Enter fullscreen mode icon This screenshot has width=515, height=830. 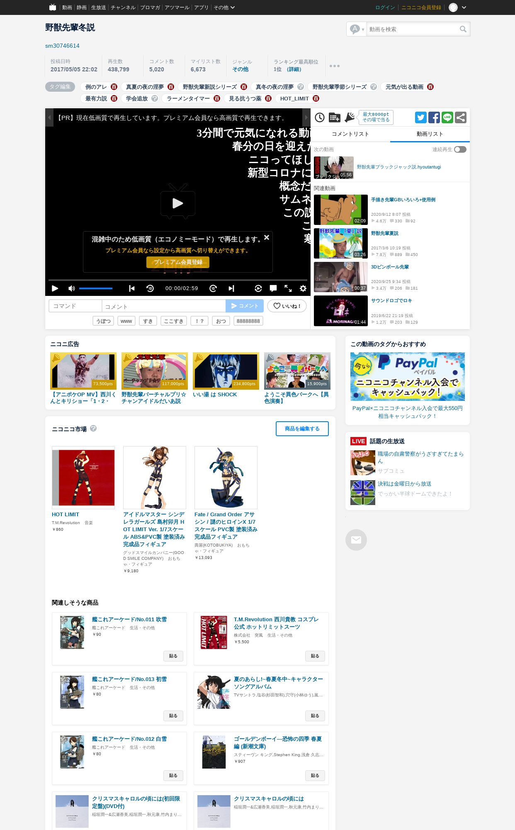pyautogui.click(x=288, y=288)
